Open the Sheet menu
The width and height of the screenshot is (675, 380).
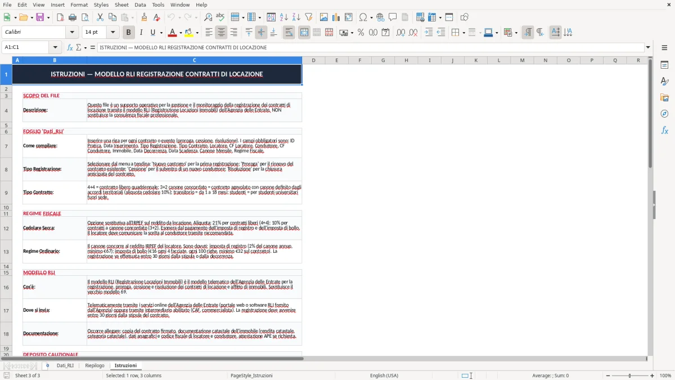coord(121,5)
